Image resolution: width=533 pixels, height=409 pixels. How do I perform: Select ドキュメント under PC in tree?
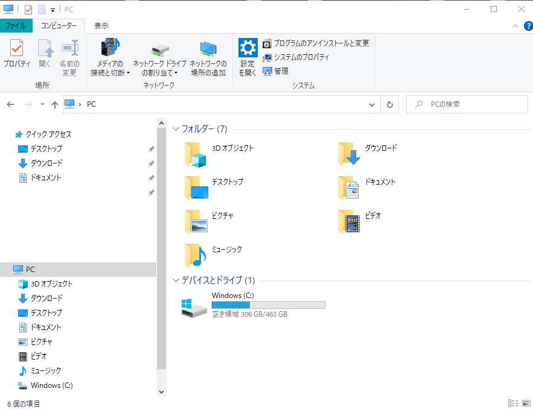46,328
